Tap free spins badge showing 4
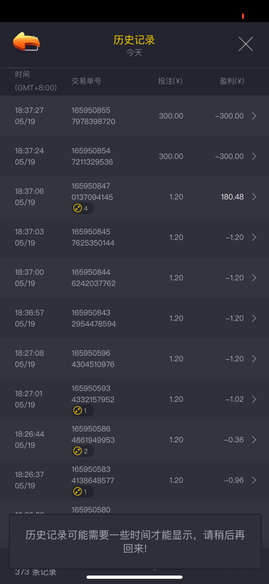This screenshot has height=584, width=269. (x=83, y=208)
